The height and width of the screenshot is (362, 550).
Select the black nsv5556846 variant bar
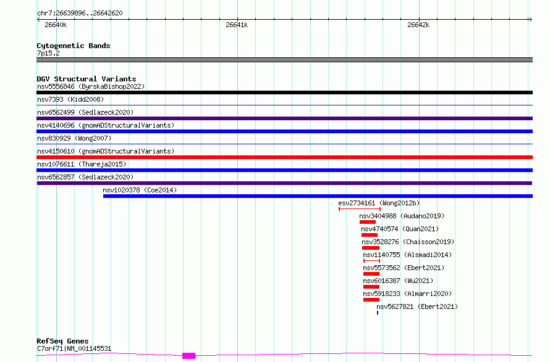point(284,93)
